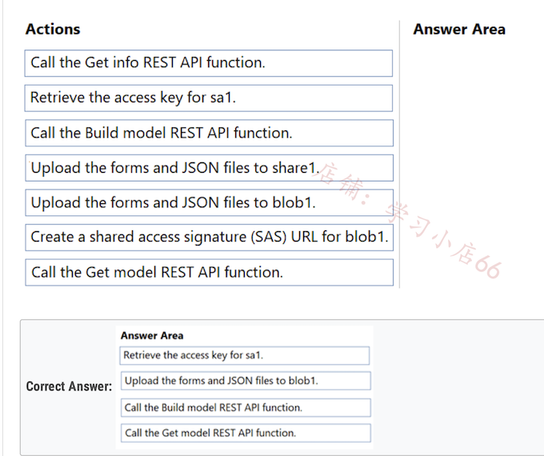Click the vertical divider beside the Actions list

400,154
